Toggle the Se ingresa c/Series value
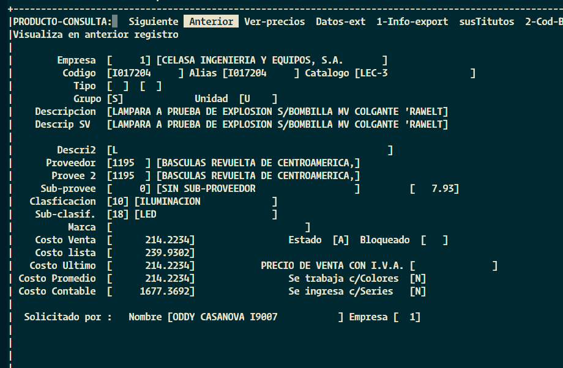The image size is (563, 368). 417,292
